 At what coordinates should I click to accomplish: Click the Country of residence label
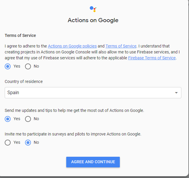[24, 81]
